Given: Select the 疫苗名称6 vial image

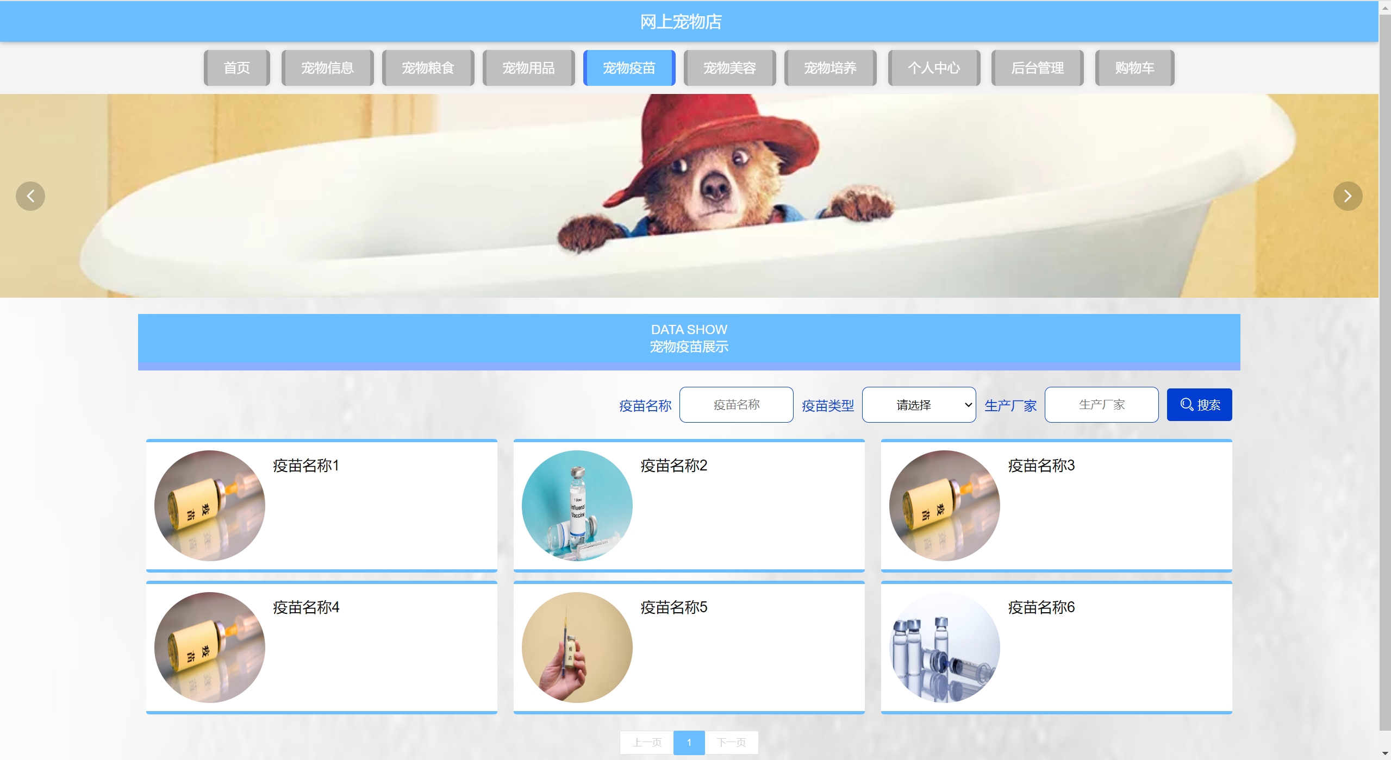Looking at the screenshot, I should [945, 648].
